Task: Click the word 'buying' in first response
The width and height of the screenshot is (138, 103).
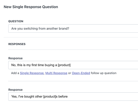Action: click(49, 65)
